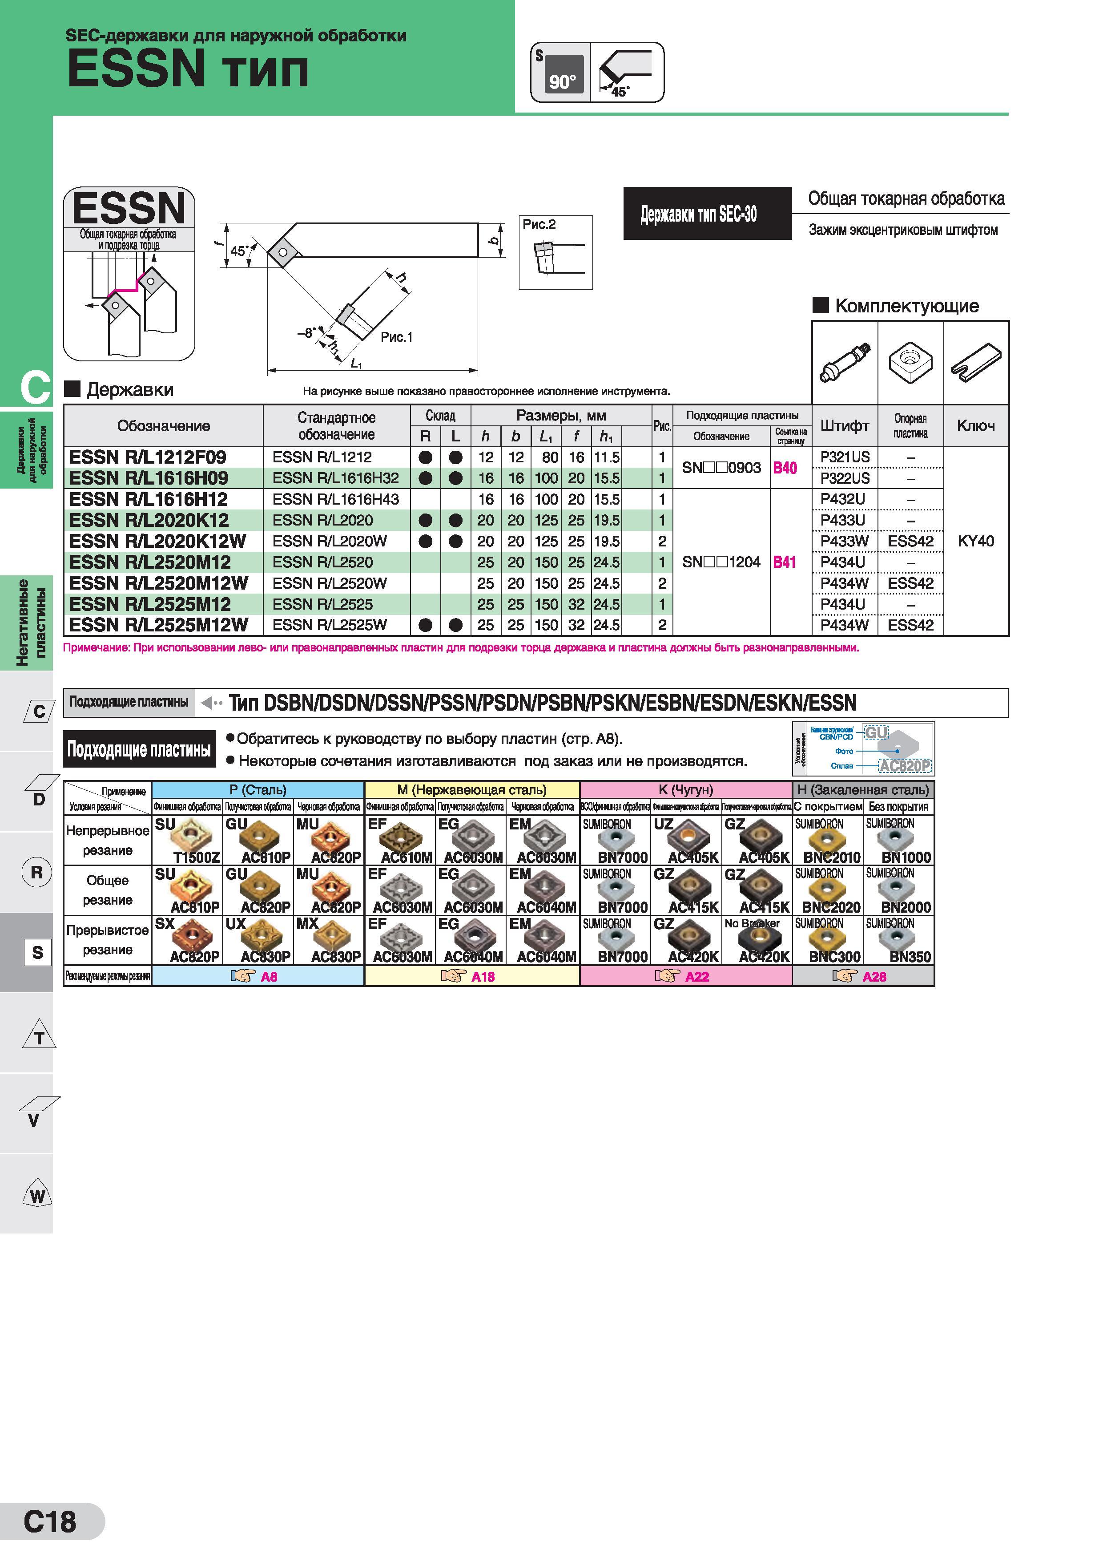This screenshot has height=1561, width=1103.
Task: Select holder ESSN R/L1616H09
Action: pos(149,478)
